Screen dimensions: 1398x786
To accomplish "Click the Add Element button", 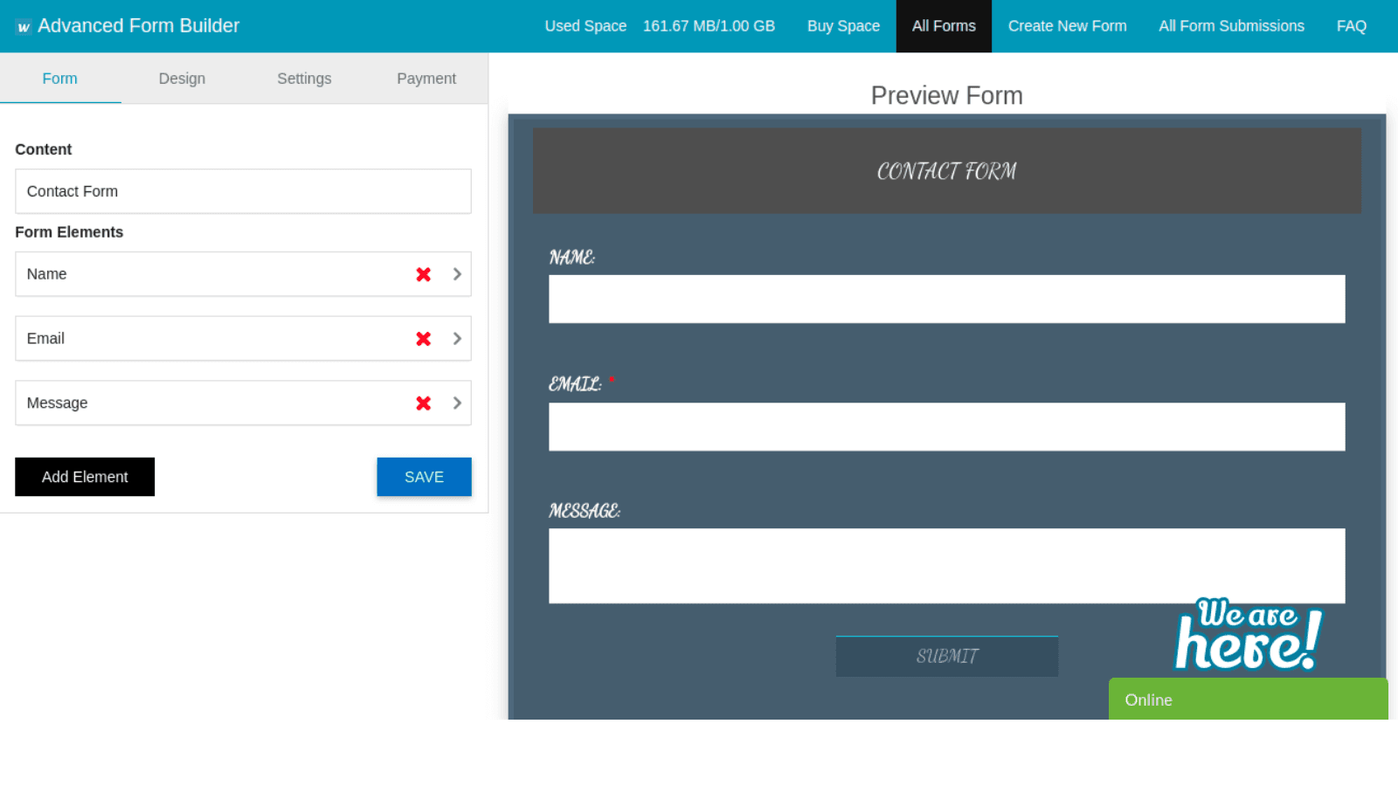I will point(84,477).
